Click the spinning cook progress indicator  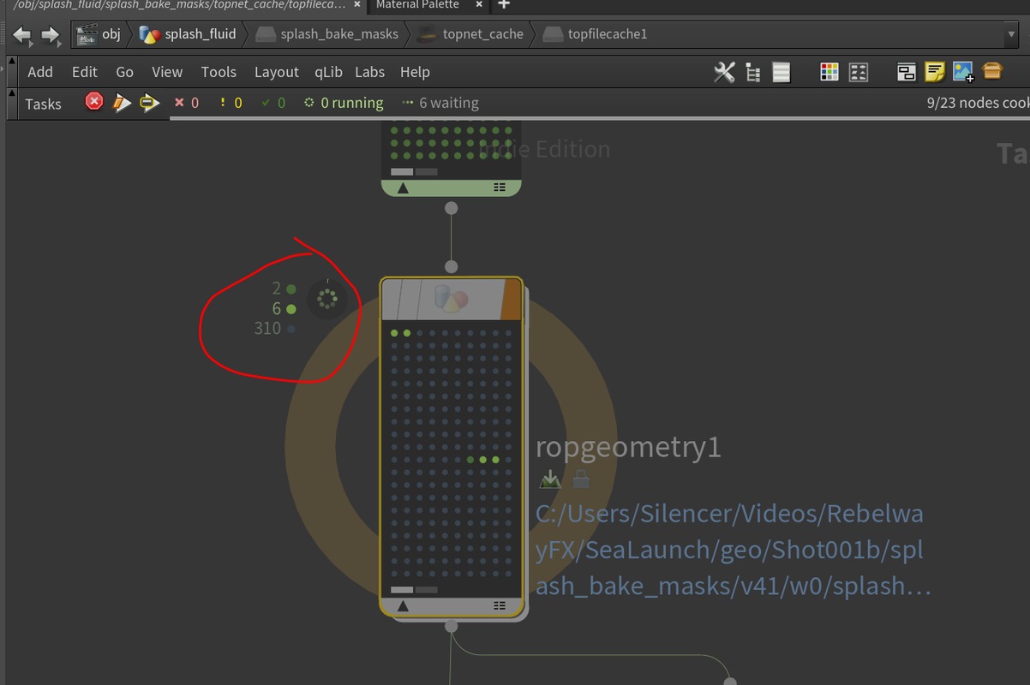coord(326,299)
